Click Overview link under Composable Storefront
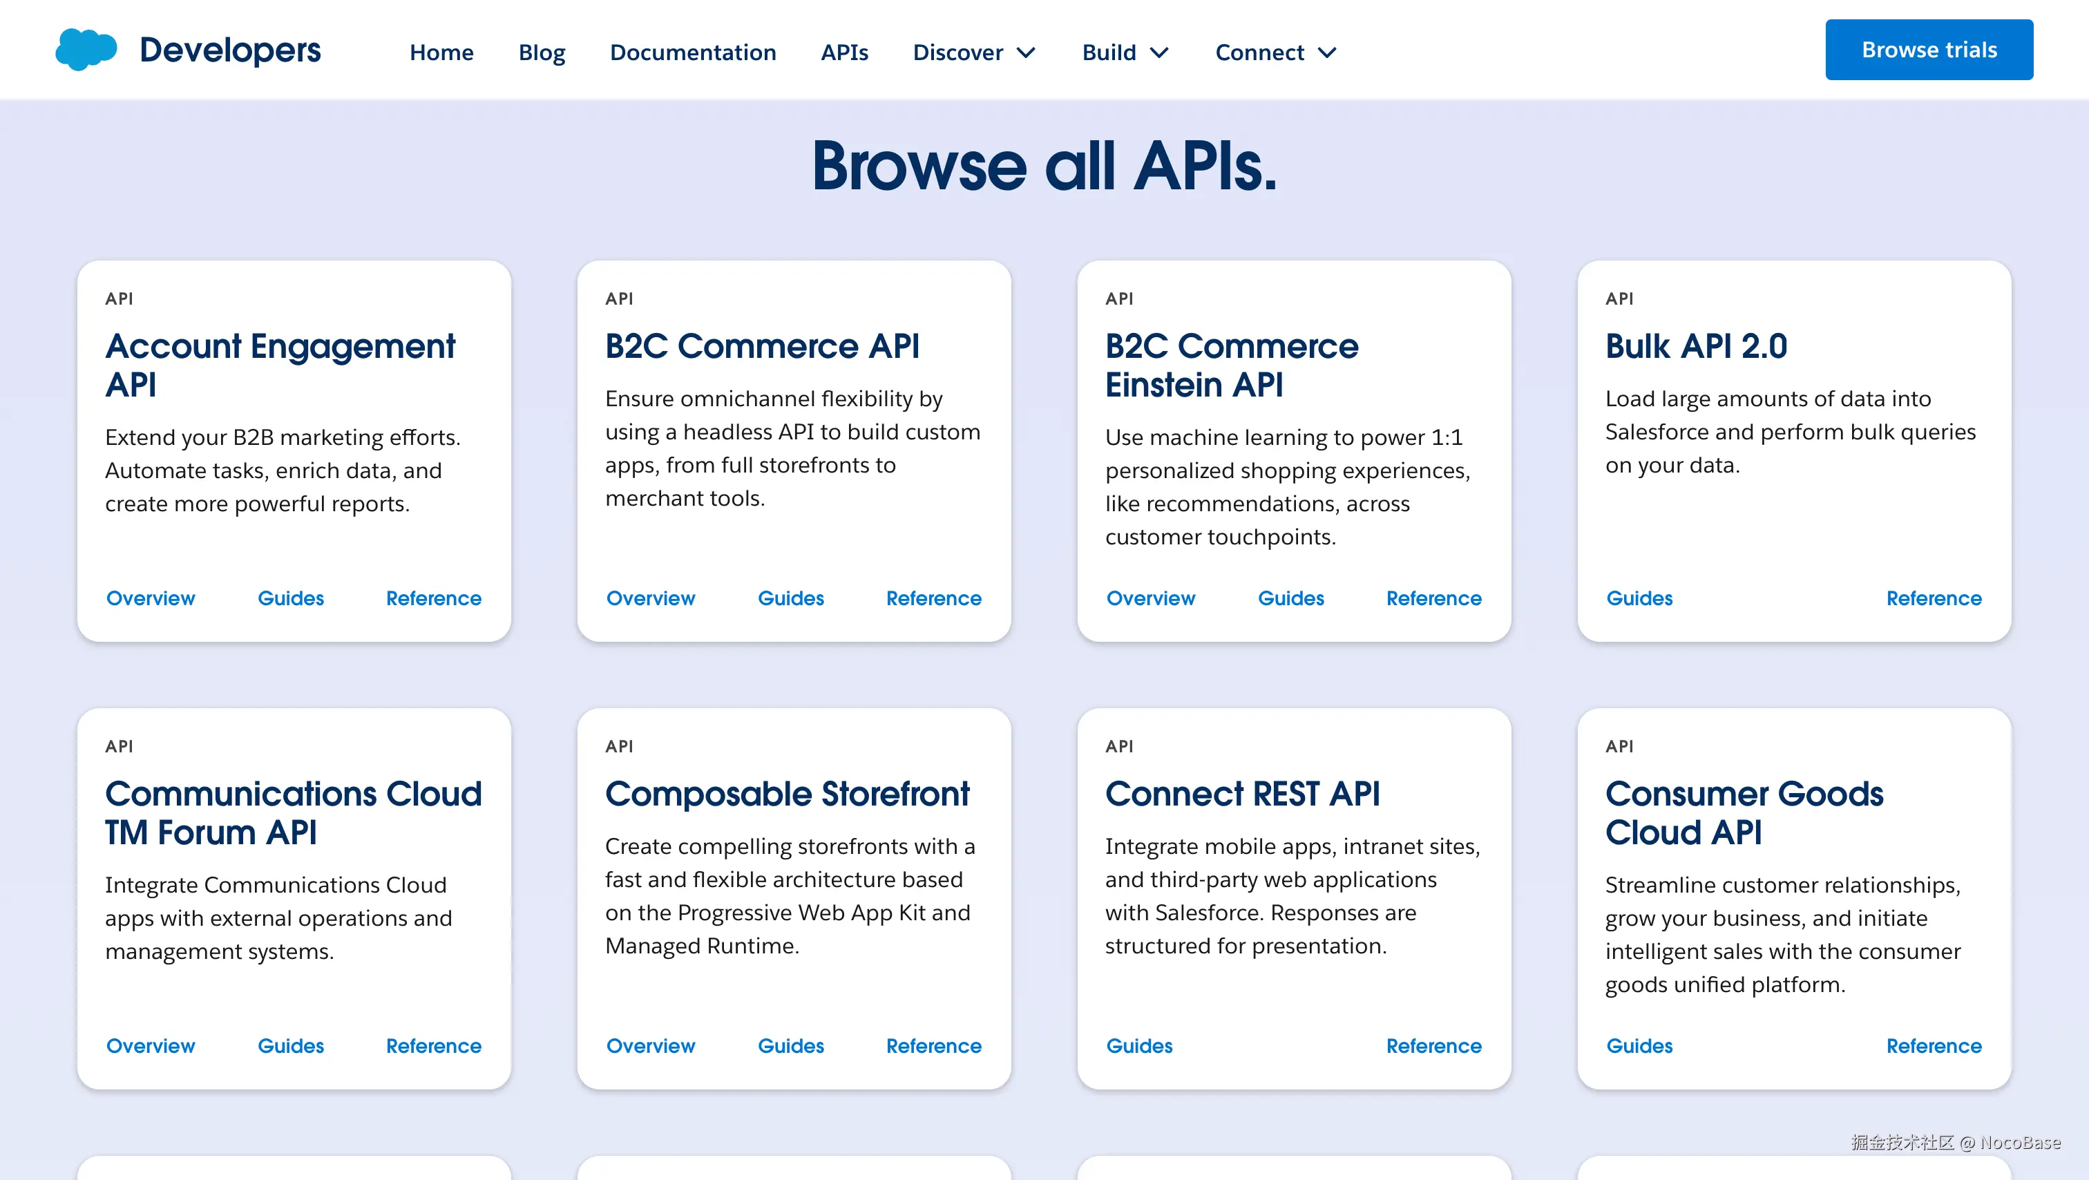The height and width of the screenshot is (1180, 2089). tap(650, 1046)
